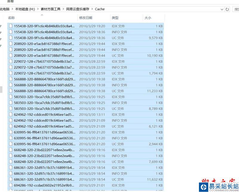
Task: Click the document icon on the 229072 UC 文件 row
Action: coord(10,73)
